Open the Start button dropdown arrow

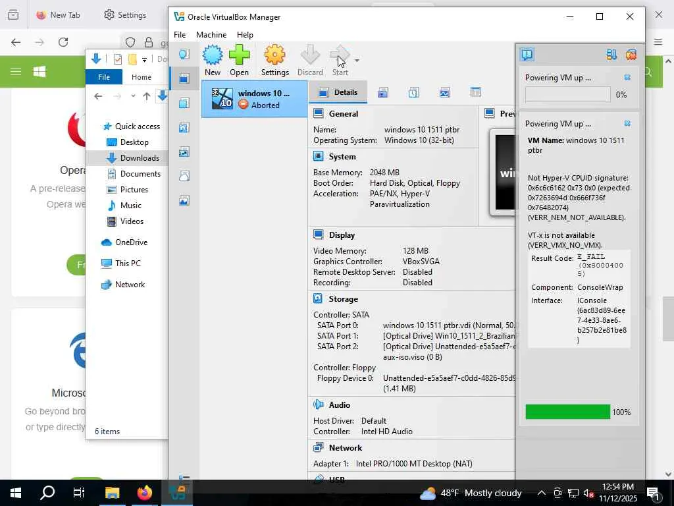[357, 61]
